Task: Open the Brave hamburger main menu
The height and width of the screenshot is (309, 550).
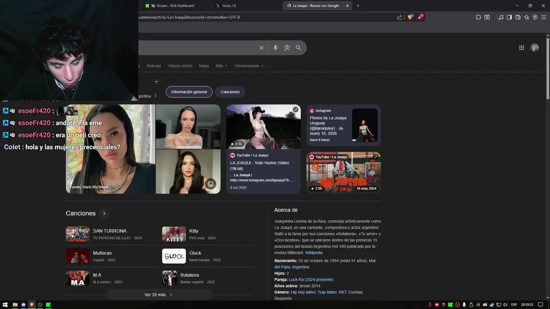Action: pyautogui.click(x=544, y=17)
